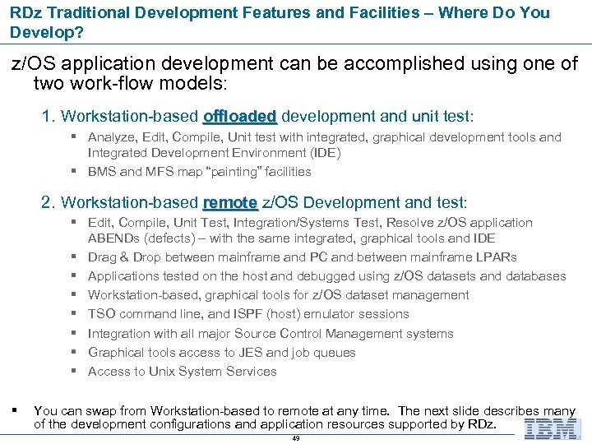
Task: Click bullet 'Access to Unix System Services'
Action: (x=182, y=372)
